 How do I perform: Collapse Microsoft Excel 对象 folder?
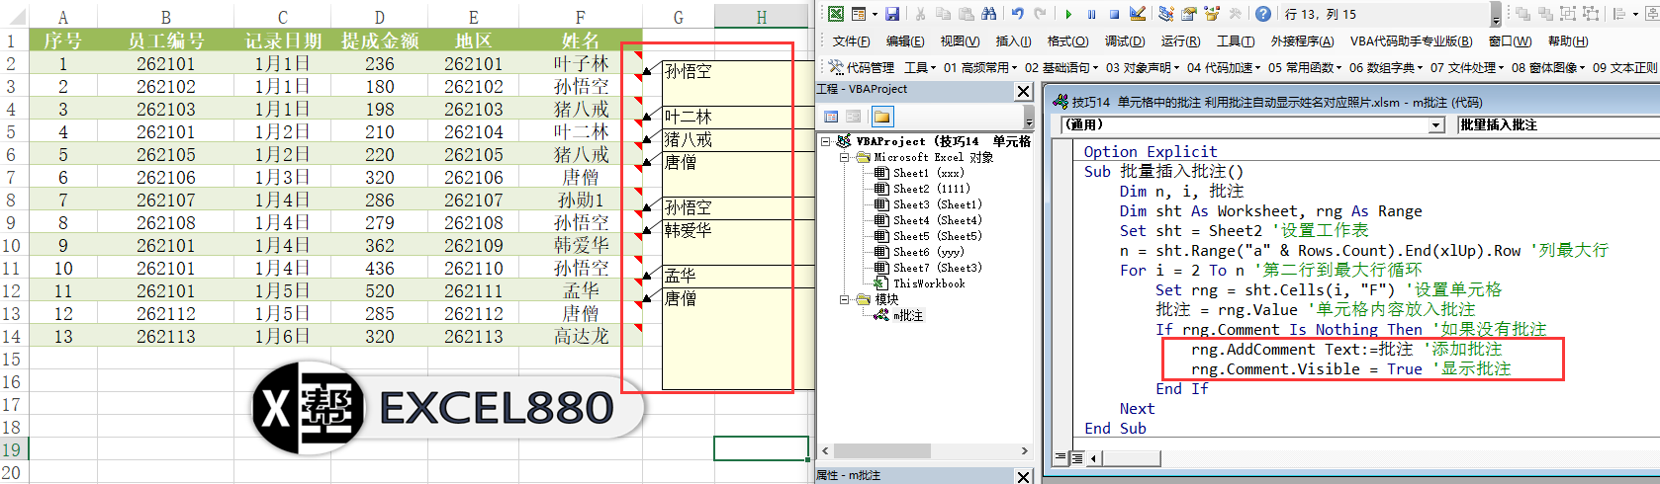click(845, 157)
